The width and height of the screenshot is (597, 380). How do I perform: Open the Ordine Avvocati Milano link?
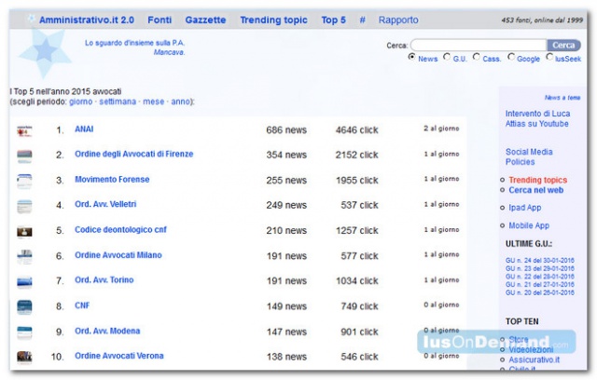click(x=118, y=255)
